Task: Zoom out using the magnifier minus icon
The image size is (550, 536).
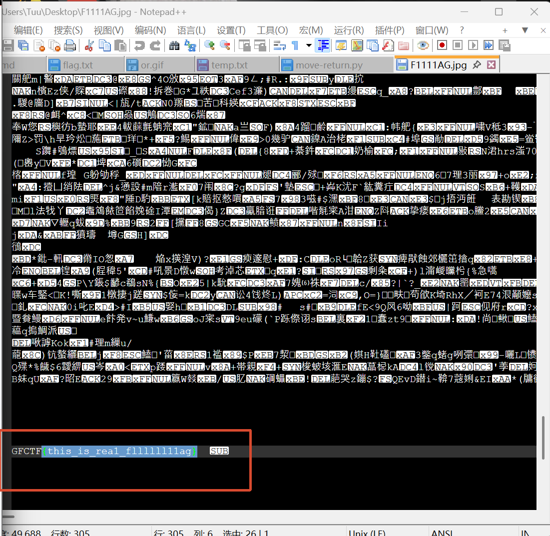Action: [x=225, y=45]
